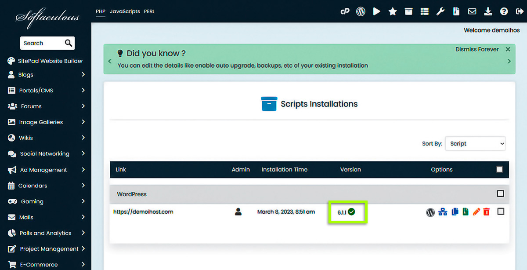Click the March 8, 2023, 8:51 am cell
Viewport: 527px width, 270px height.
(286, 212)
